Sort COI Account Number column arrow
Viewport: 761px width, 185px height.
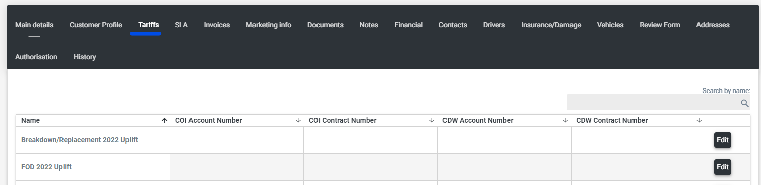[298, 121]
